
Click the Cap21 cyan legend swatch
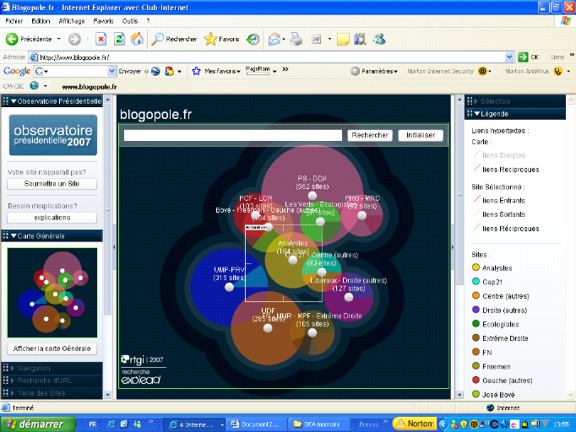(475, 282)
